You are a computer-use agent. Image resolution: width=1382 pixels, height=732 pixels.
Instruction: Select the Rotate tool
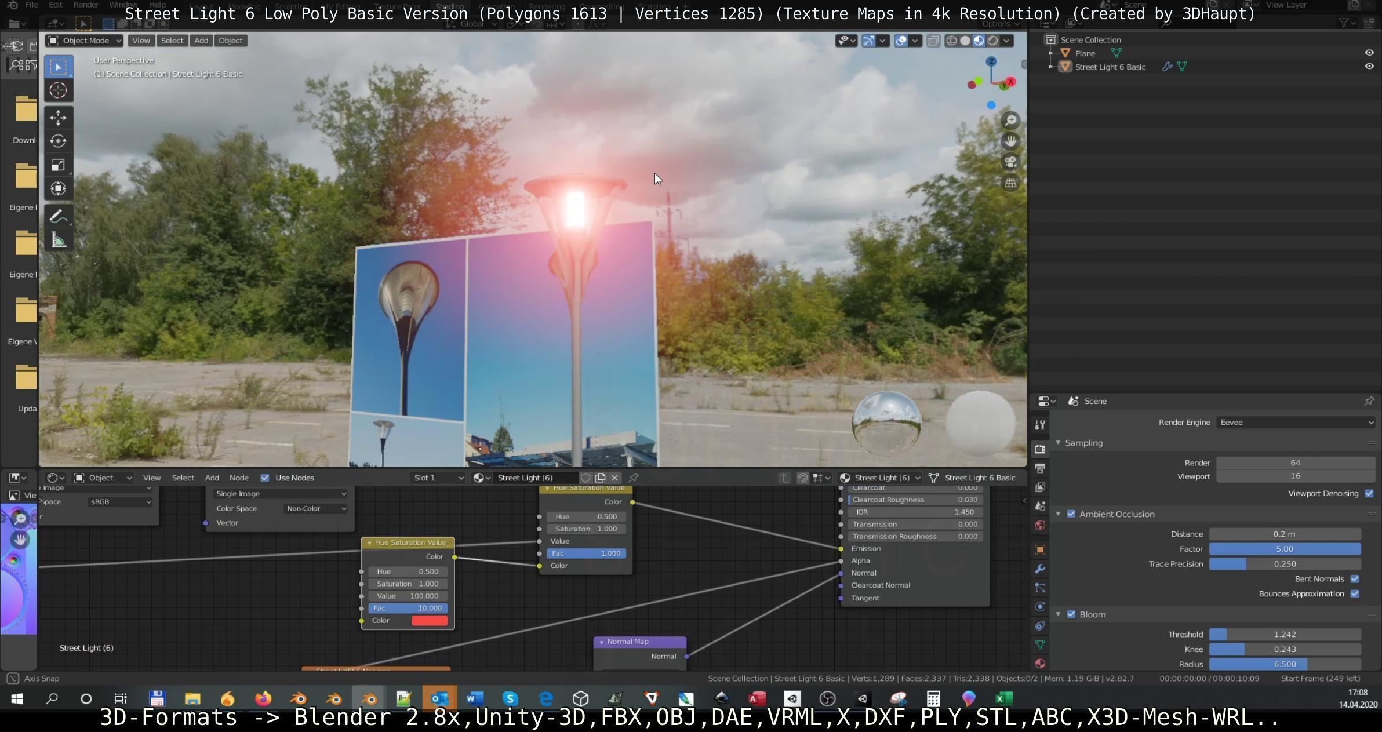58,141
